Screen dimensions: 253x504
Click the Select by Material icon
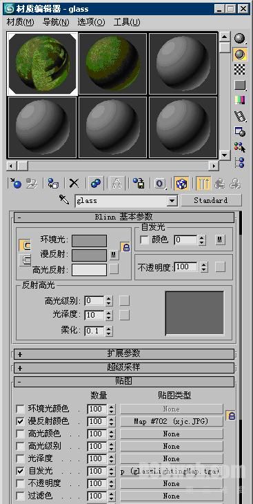point(239,147)
